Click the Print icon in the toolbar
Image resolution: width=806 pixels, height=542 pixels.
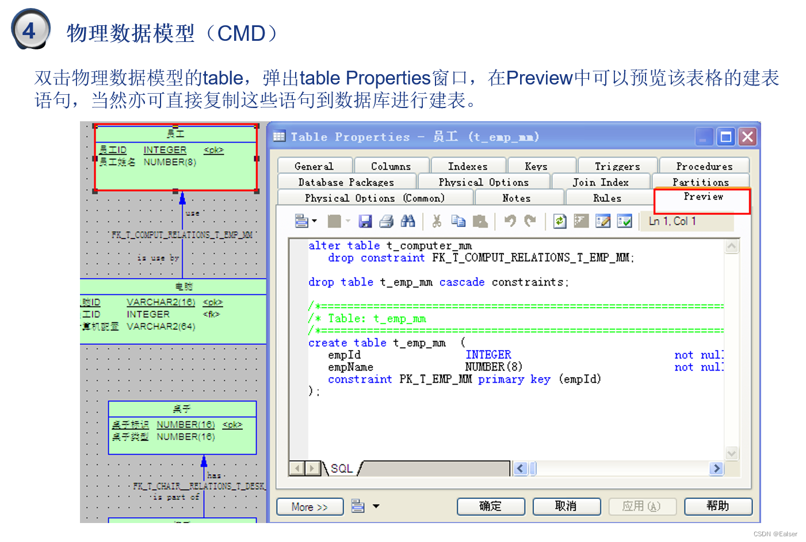(387, 221)
